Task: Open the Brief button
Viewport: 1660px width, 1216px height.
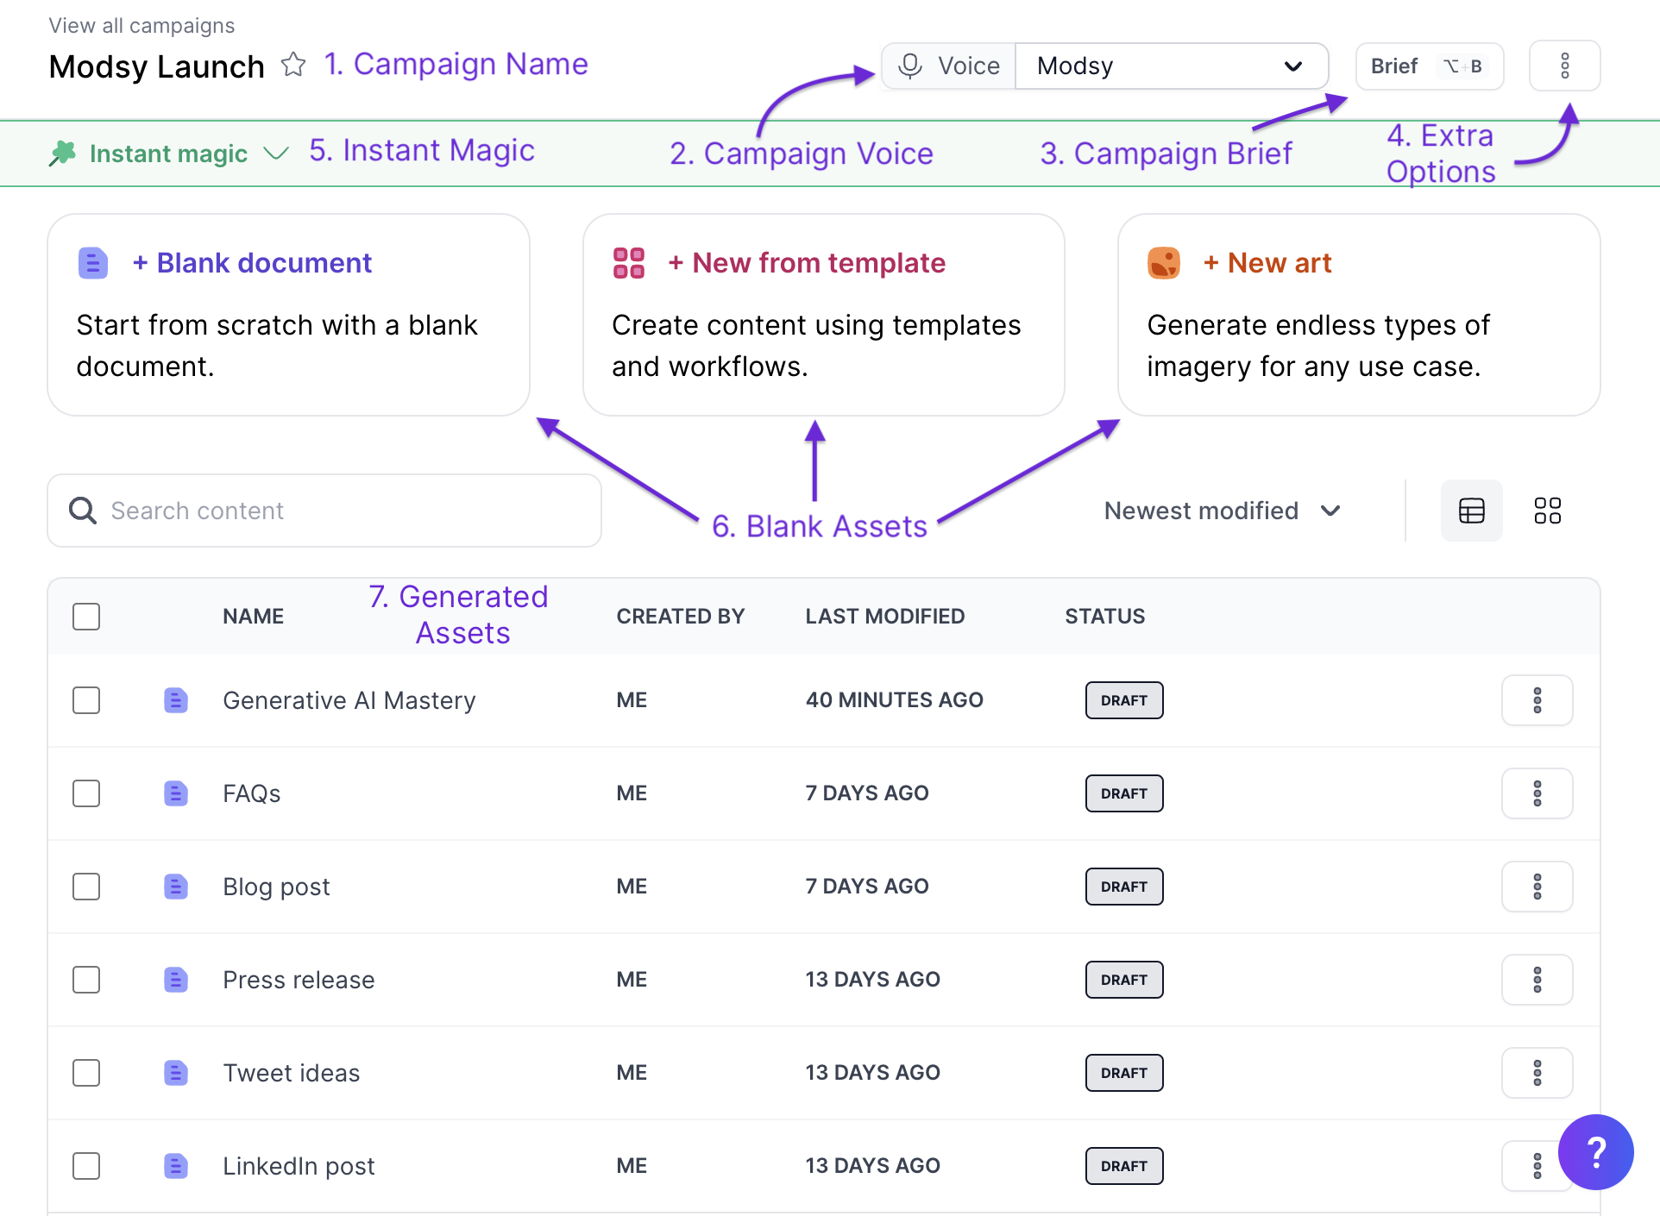Action: click(x=1430, y=66)
